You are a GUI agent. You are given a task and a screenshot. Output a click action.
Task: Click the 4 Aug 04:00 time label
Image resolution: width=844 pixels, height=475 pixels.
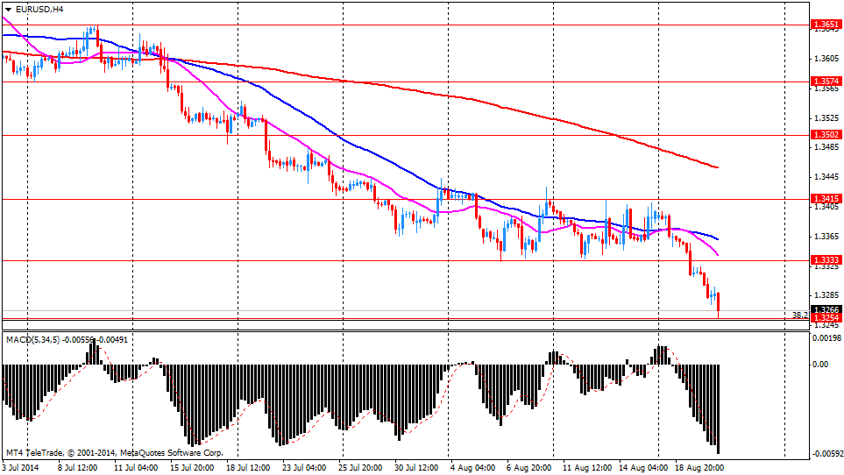[472, 467]
